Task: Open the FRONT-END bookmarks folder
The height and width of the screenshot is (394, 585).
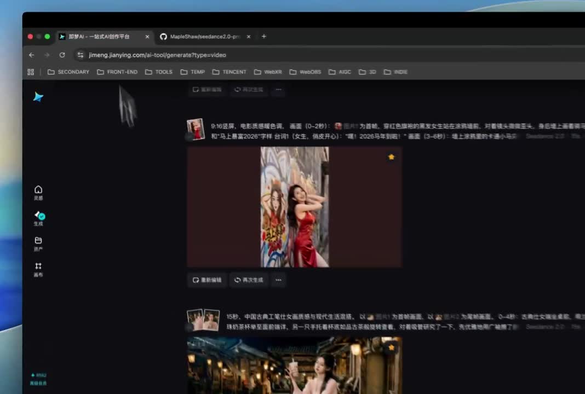Action: tap(117, 72)
